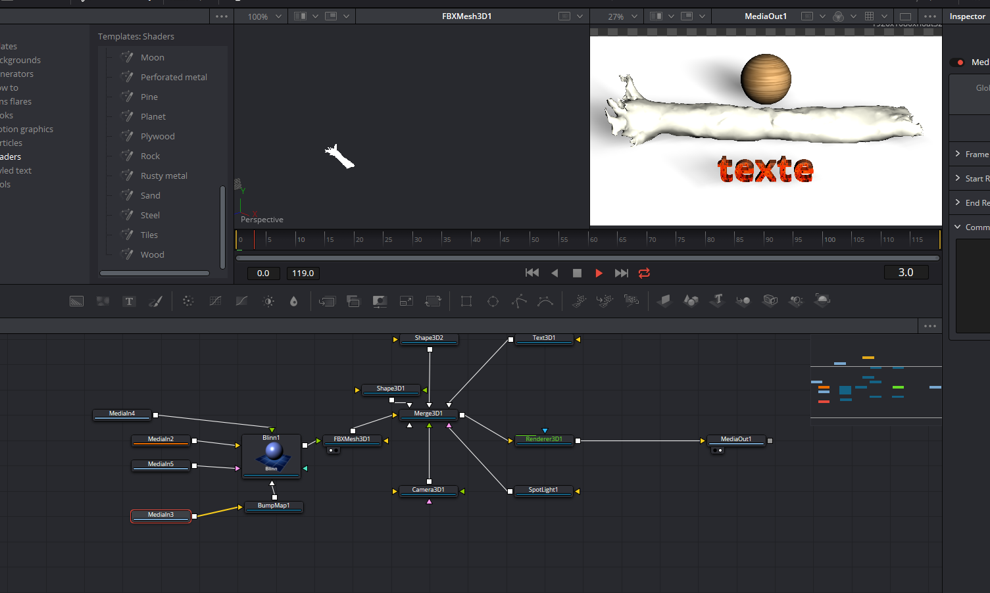This screenshot has width=990, height=593.
Task: Toggle sub-view in the FBXMesh3D1 viewer
Action: click(332, 16)
